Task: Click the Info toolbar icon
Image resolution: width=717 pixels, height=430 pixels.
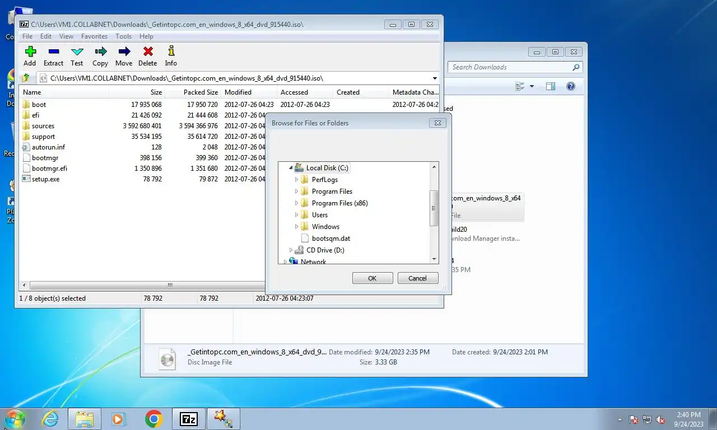Action: 171,52
